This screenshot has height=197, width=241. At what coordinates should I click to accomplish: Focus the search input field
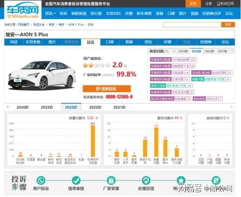[x=192, y=24]
